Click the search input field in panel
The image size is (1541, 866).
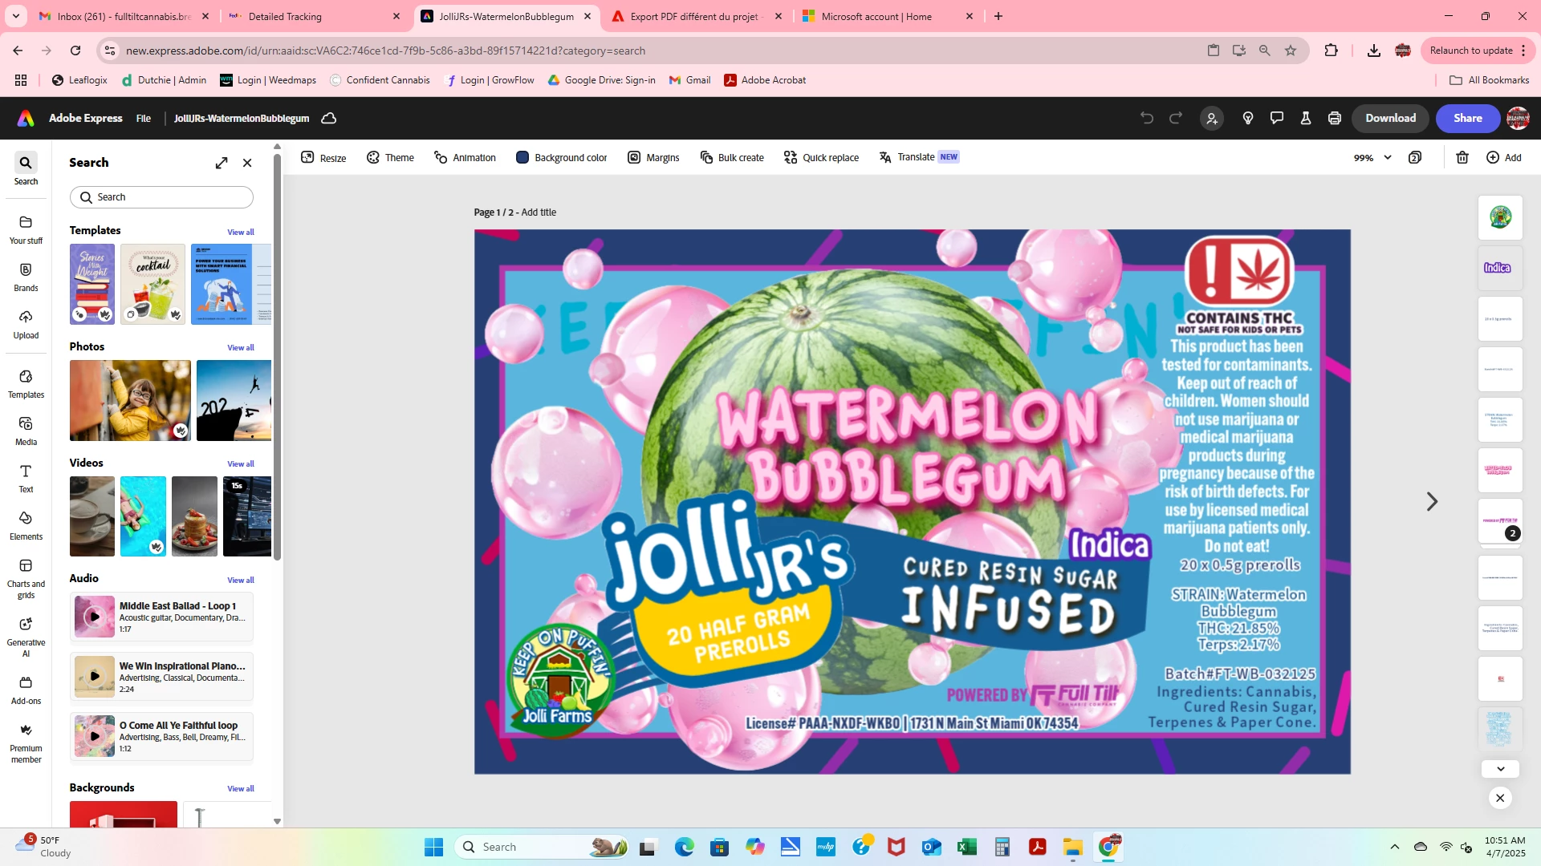[161, 197]
